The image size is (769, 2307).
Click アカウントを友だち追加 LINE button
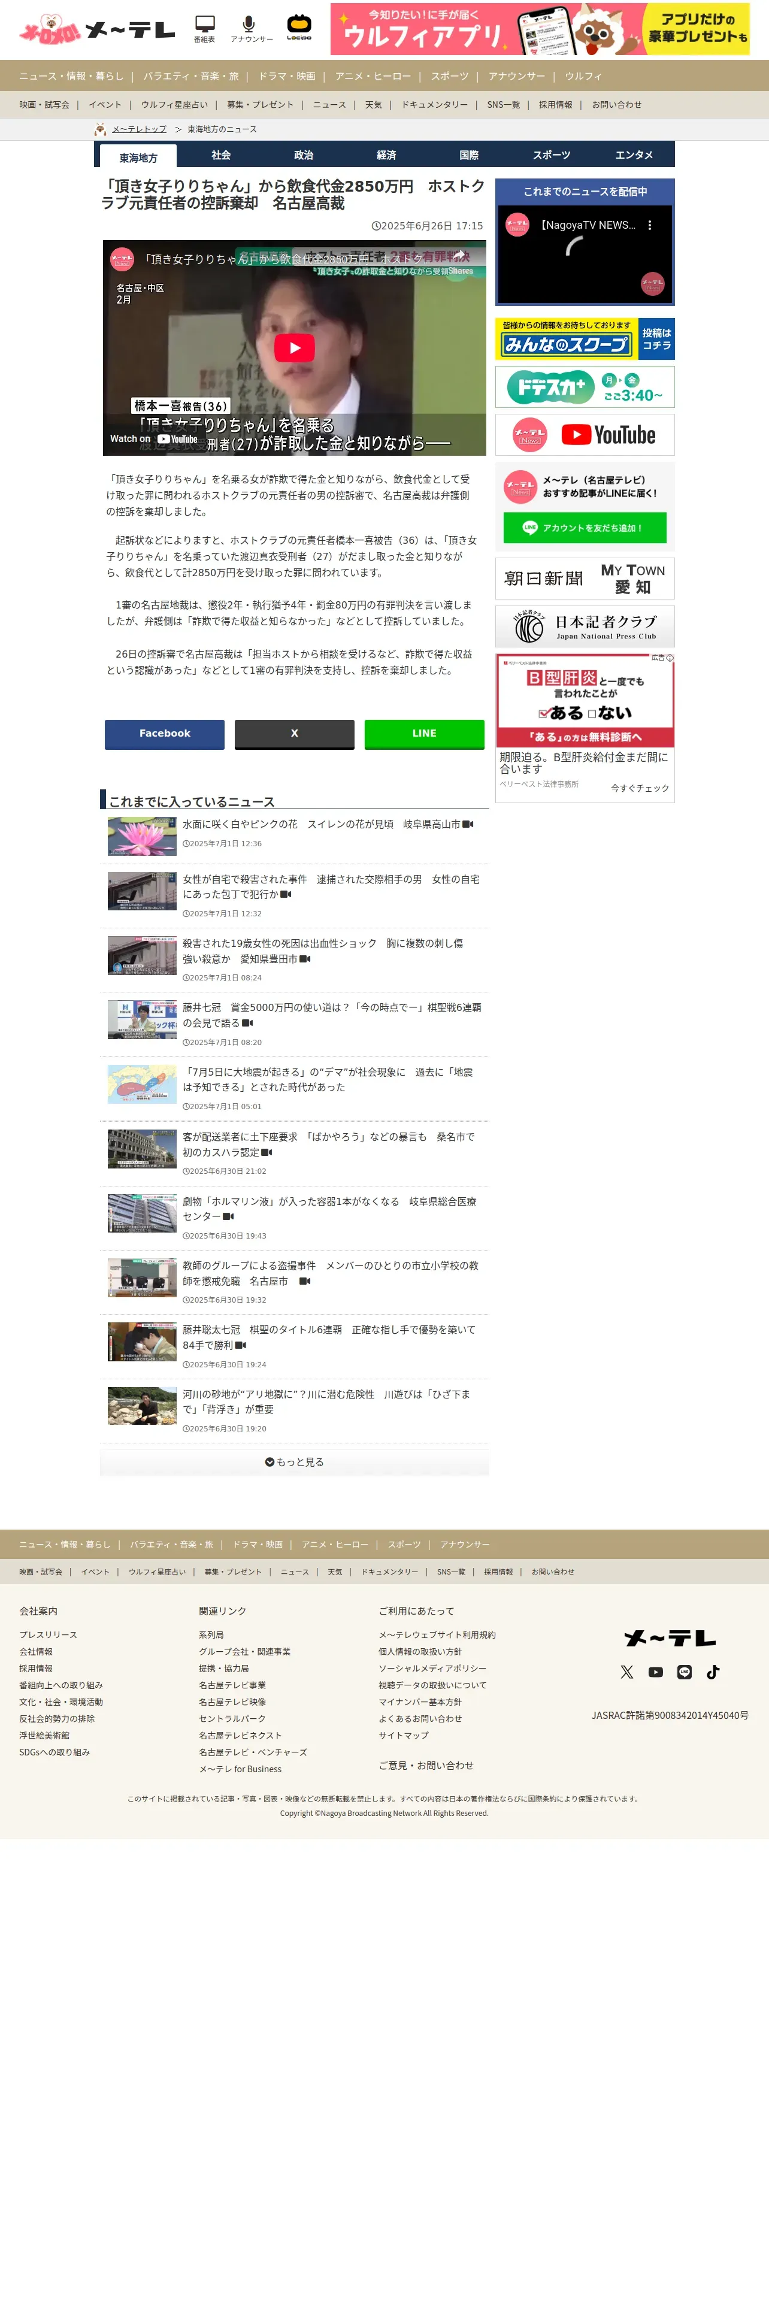click(x=585, y=528)
